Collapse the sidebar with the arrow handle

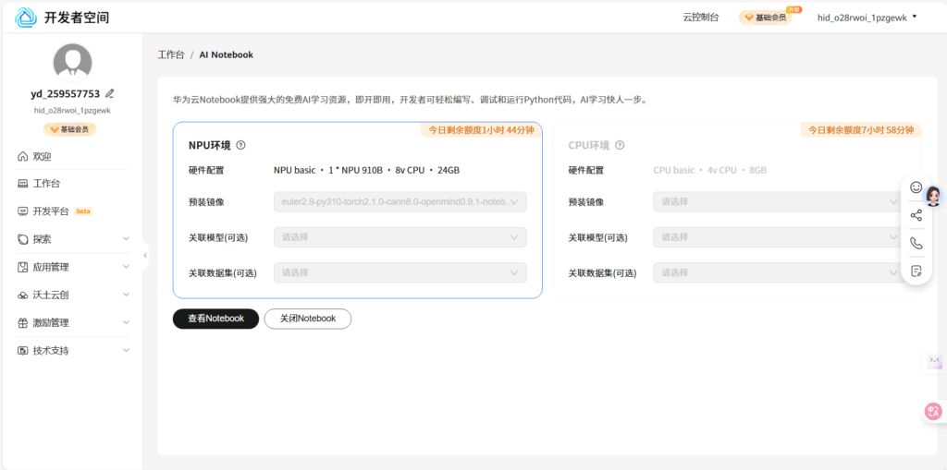(145, 255)
